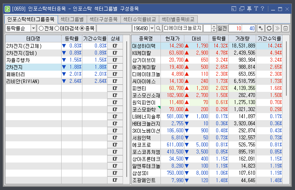The width and height of the screenshot is (295, 190).
Task: Open details icon for 리비안(RIVIAN) row
Action: pyautogui.click(x=115, y=81)
